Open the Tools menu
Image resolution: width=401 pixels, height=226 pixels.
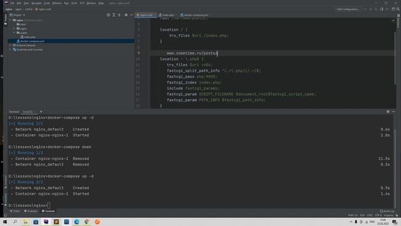click(74, 3)
